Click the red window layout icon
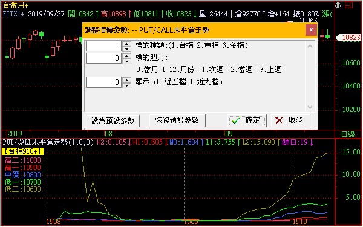Image resolution: width=363 pixels, height=227 pixels. [349, 5]
